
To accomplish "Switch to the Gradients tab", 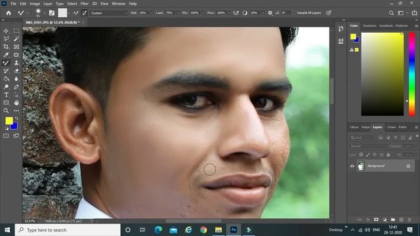I will click(x=386, y=26).
